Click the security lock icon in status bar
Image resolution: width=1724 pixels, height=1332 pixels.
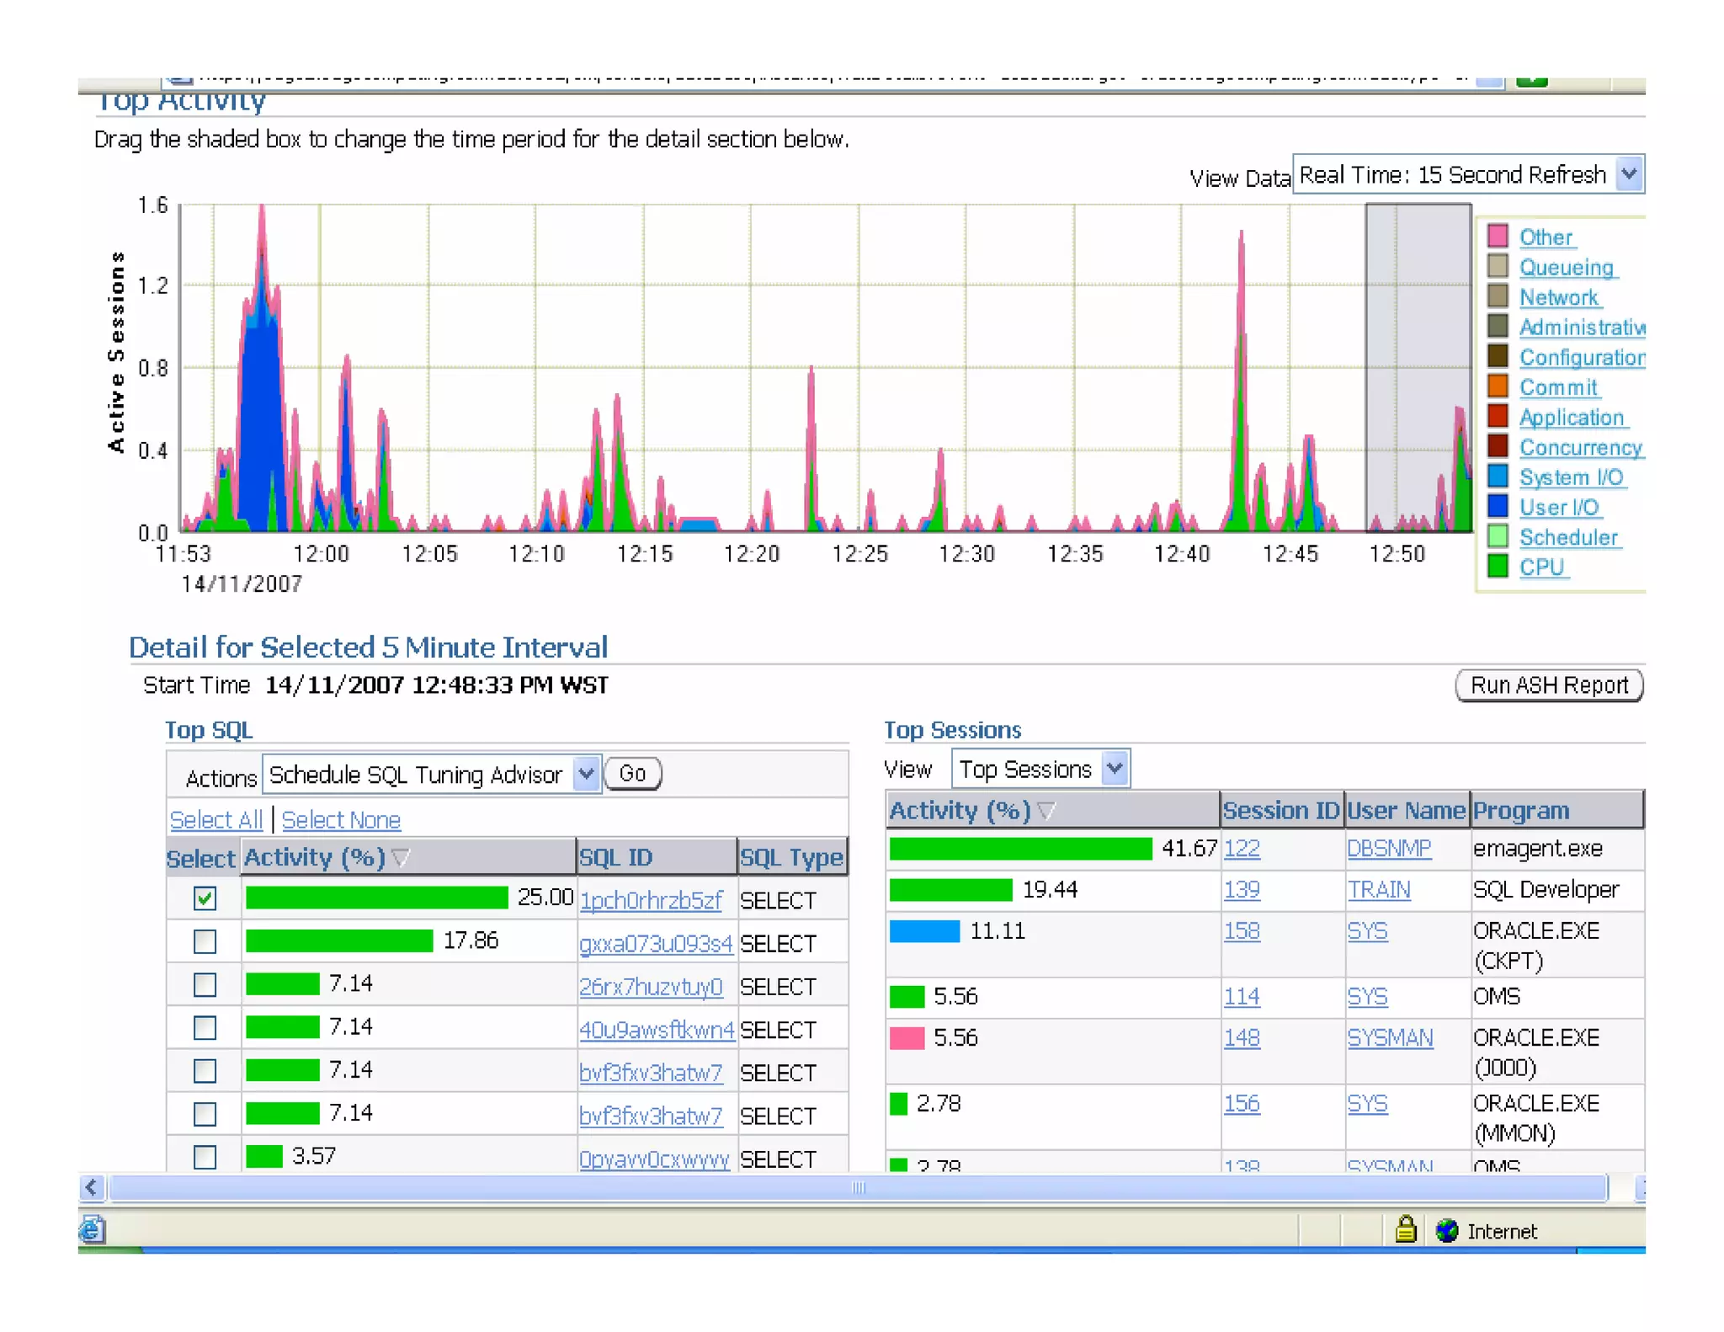pyautogui.click(x=1405, y=1229)
